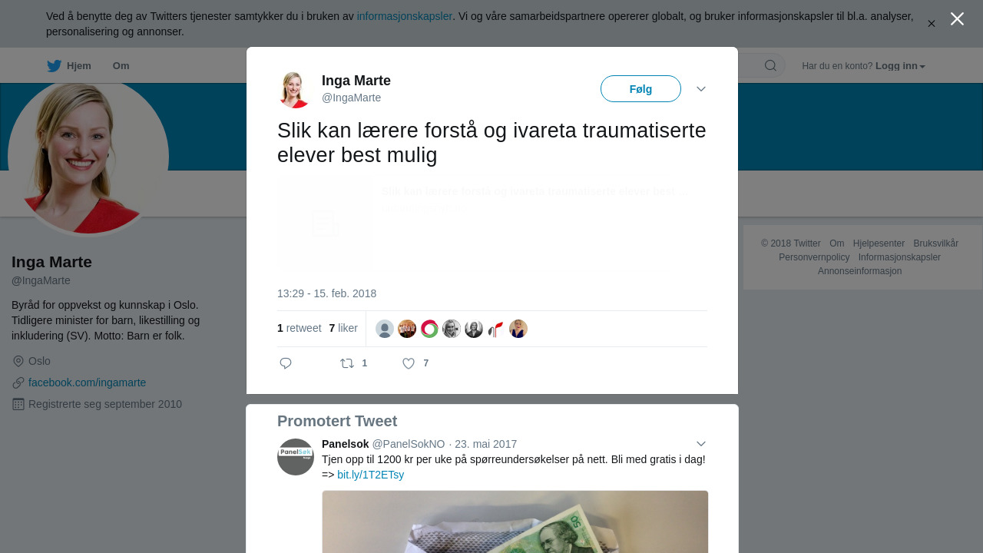
Task: Dismiss the cookie notice small X
Action: tap(932, 24)
